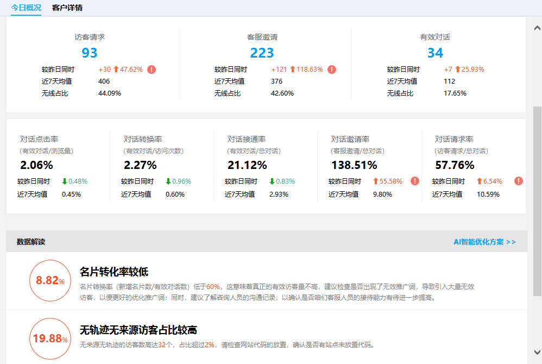This screenshot has height=364, width=542.
Task: Click the 有效对话 count 34
Action: (435, 53)
